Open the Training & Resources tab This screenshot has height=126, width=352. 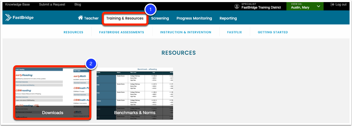(125, 18)
